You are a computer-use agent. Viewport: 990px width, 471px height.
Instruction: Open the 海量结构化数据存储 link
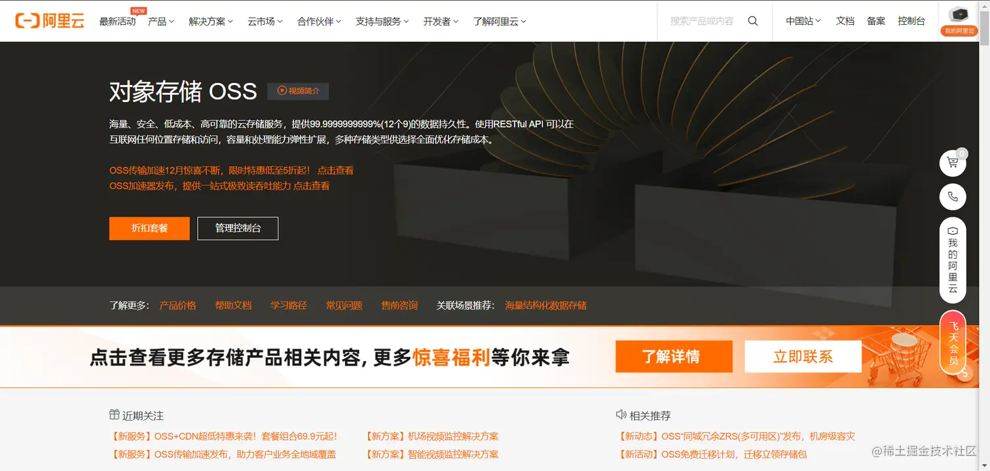[546, 305]
